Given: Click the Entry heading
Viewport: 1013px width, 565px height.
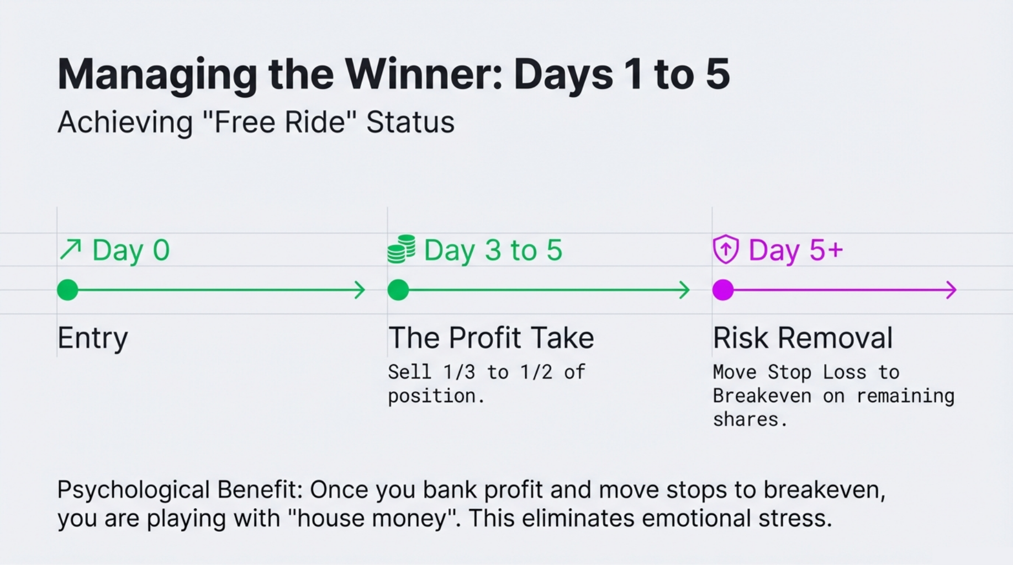Looking at the screenshot, I should tap(93, 338).
